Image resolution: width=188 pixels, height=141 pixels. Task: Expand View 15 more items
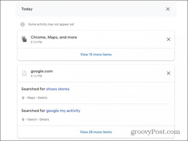click(96, 55)
